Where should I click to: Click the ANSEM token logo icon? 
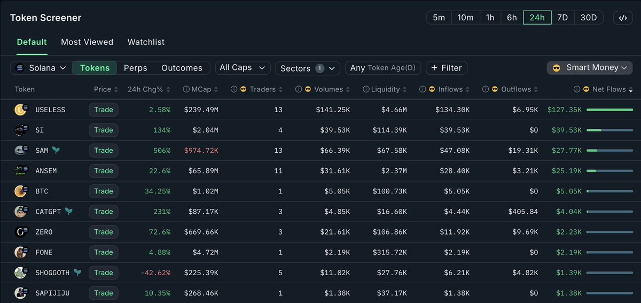(x=20, y=170)
